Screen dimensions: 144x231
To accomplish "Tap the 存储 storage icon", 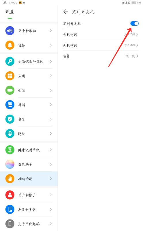I will [10, 105].
